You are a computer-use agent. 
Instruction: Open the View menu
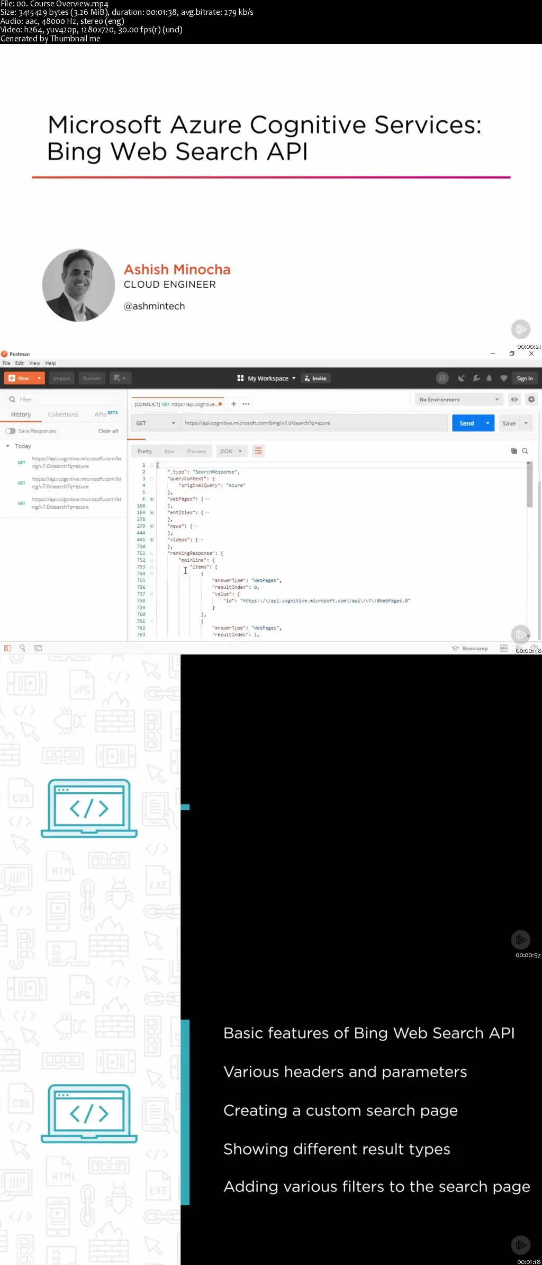pos(34,363)
